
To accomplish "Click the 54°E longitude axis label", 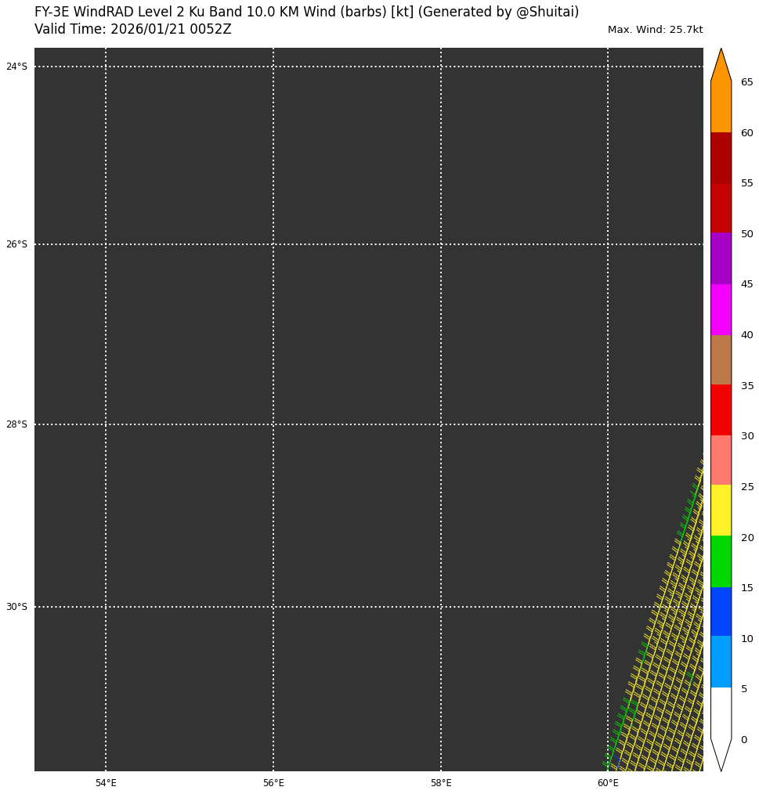I will pyautogui.click(x=106, y=783).
